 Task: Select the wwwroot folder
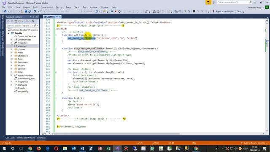pyautogui.click(x=22, y=46)
